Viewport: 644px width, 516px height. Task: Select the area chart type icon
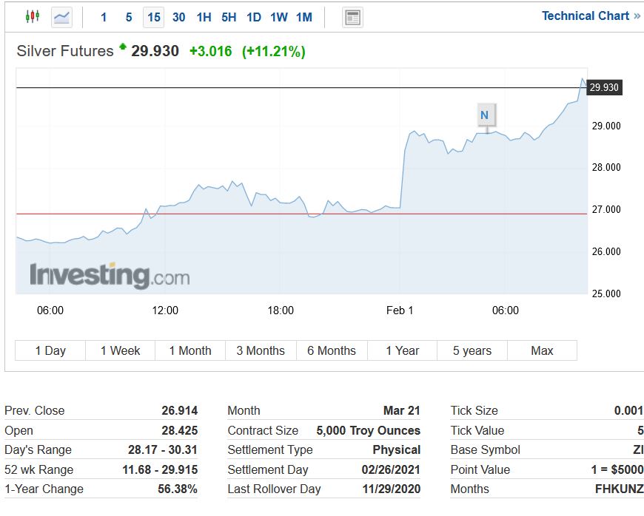[x=61, y=17]
